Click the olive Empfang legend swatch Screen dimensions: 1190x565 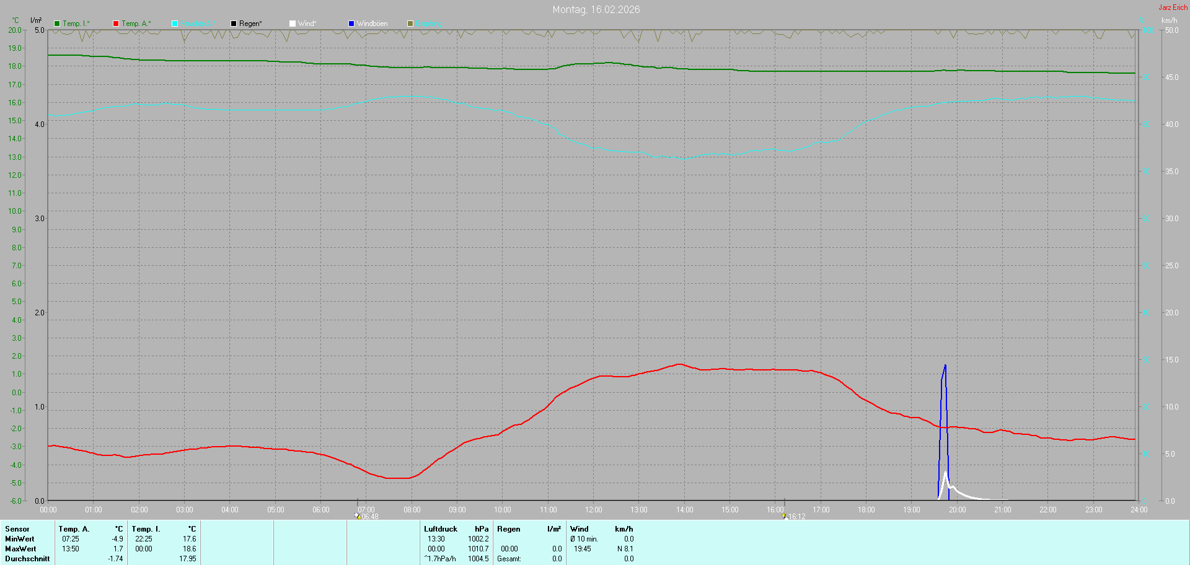point(410,24)
